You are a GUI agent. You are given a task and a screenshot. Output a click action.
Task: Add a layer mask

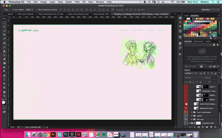(x=199, y=127)
